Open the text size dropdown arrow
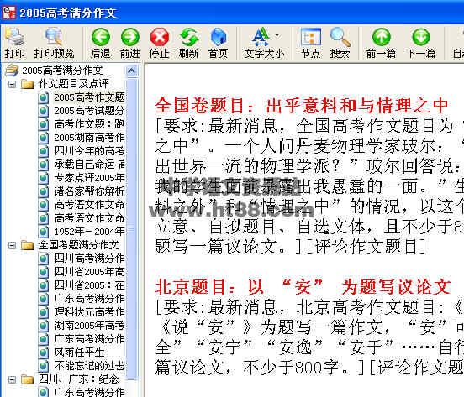 (277, 35)
